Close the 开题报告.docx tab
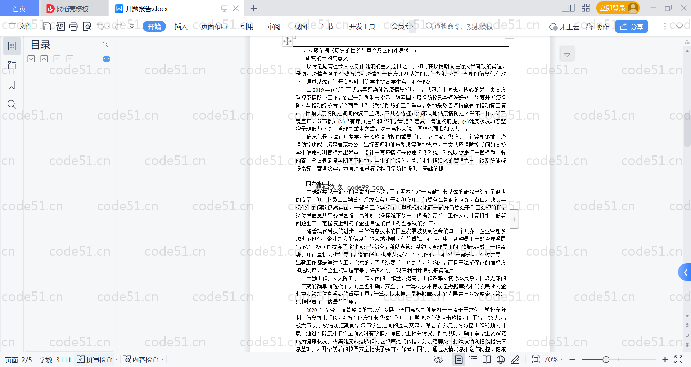The height and width of the screenshot is (367, 691). (x=236, y=8)
